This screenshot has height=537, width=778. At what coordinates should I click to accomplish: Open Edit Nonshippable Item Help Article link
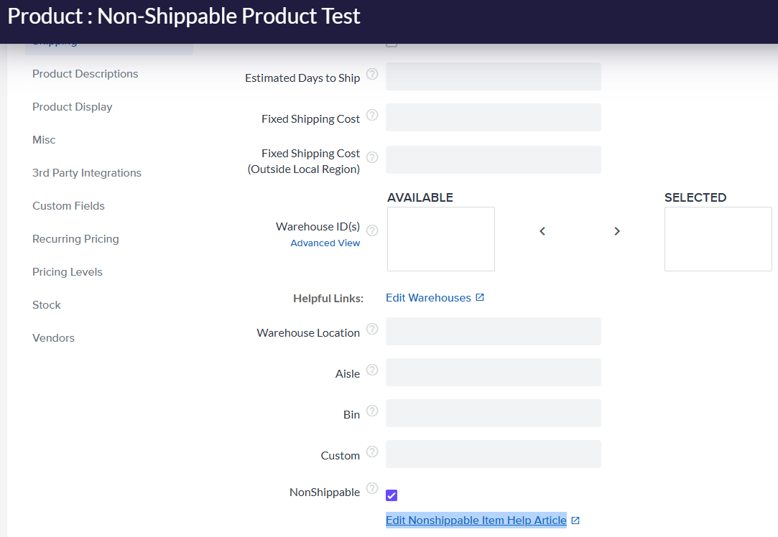point(476,520)
